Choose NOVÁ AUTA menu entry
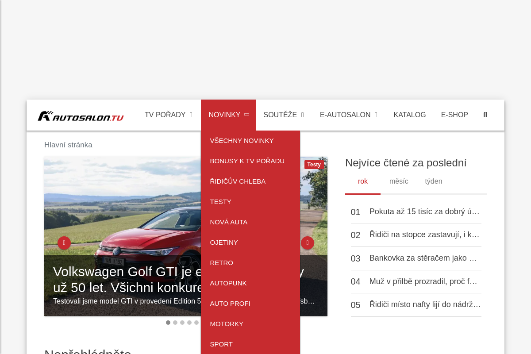Viewport: 531px width, 354px height. coord(250,222)
